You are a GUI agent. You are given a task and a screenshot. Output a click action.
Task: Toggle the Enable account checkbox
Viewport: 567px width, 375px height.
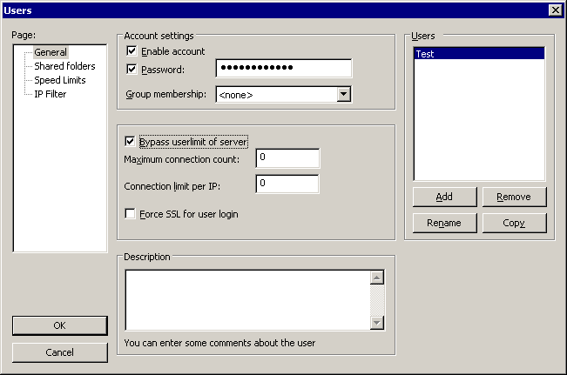click(x=132, y=52)
